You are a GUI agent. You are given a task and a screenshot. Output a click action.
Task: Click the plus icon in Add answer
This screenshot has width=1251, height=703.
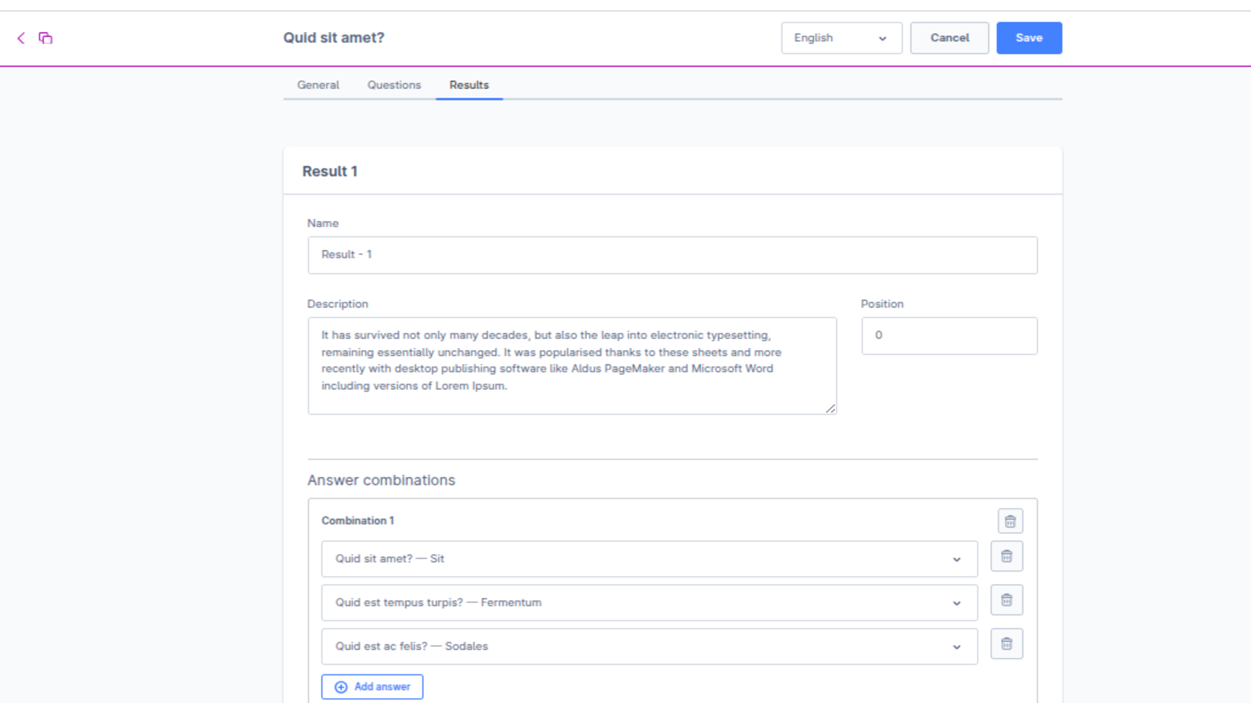[x=341, y=687]
